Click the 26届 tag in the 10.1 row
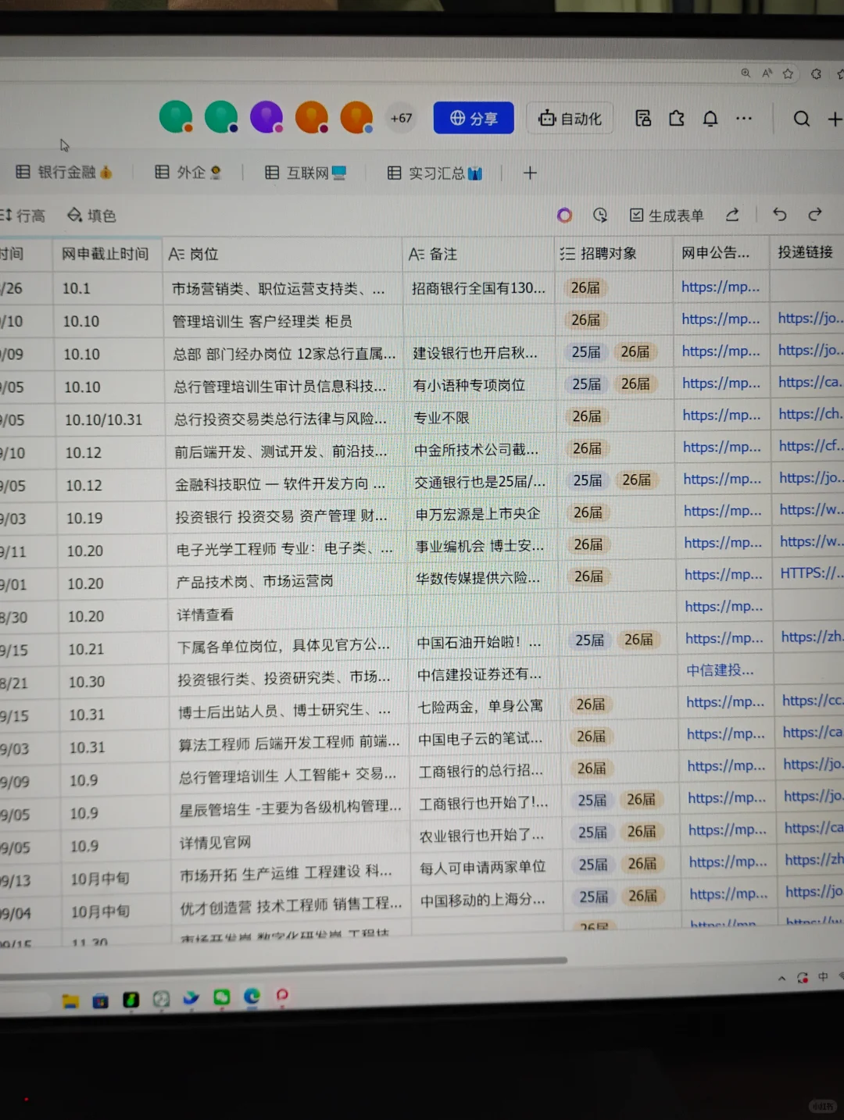The image size is (844, 1120). pos(585,287)
